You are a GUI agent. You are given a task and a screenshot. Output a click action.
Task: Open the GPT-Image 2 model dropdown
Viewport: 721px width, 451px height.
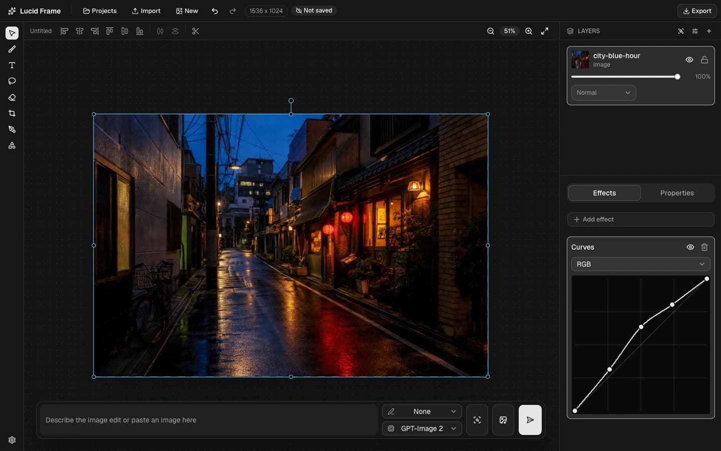point(422,428)
